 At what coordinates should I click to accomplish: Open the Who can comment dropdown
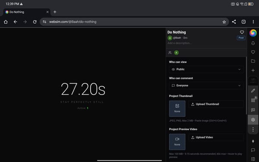(206, 86)
